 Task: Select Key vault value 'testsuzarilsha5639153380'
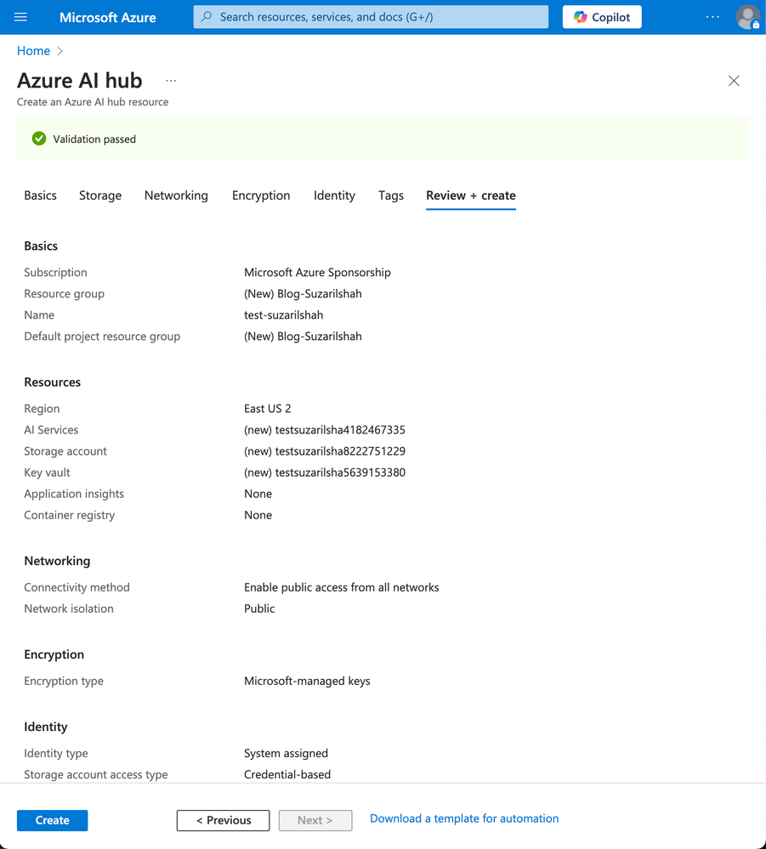point(340,473)
